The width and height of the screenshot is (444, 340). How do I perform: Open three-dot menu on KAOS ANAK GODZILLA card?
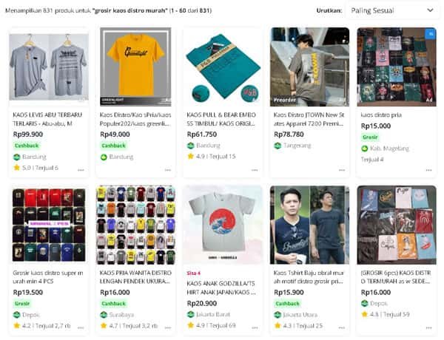[255, 328]
